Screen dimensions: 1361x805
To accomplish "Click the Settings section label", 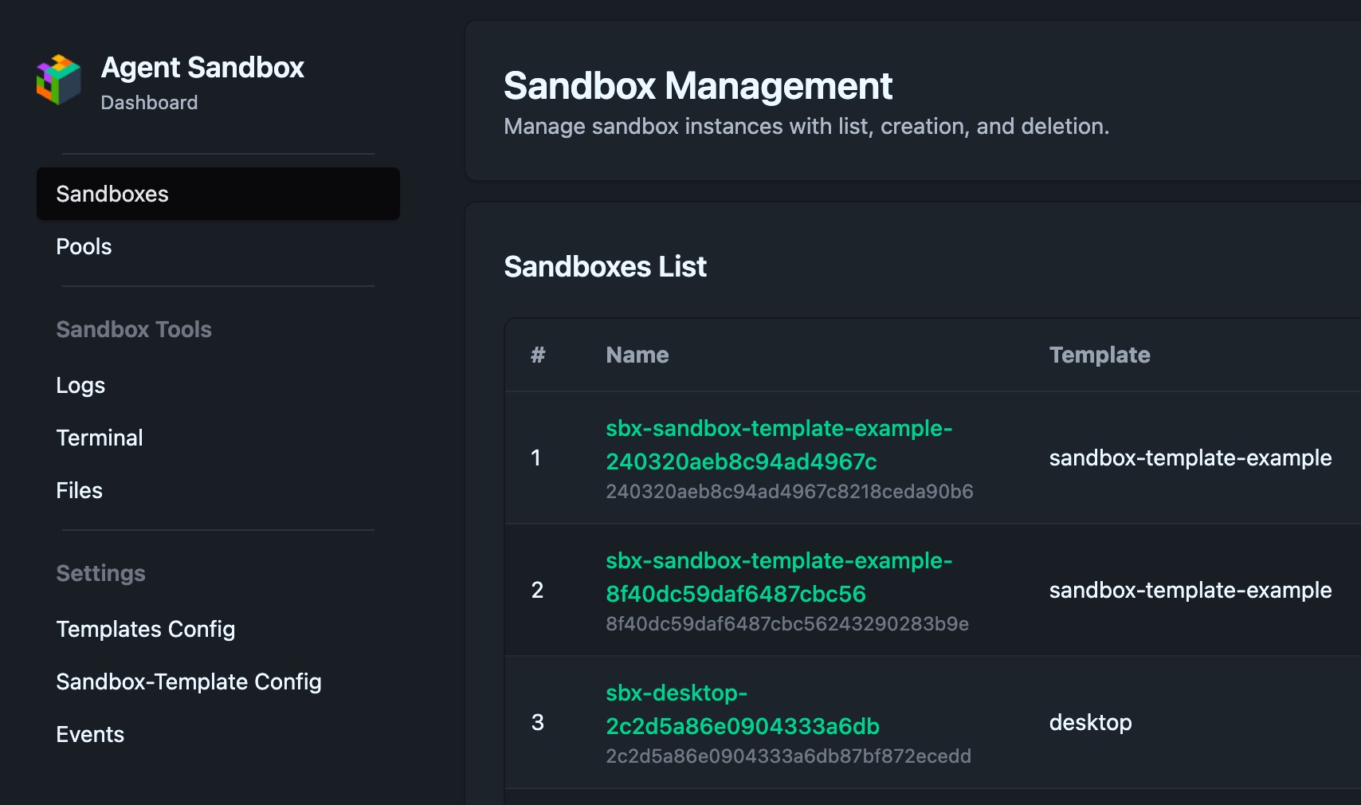I will coord(100,573).
